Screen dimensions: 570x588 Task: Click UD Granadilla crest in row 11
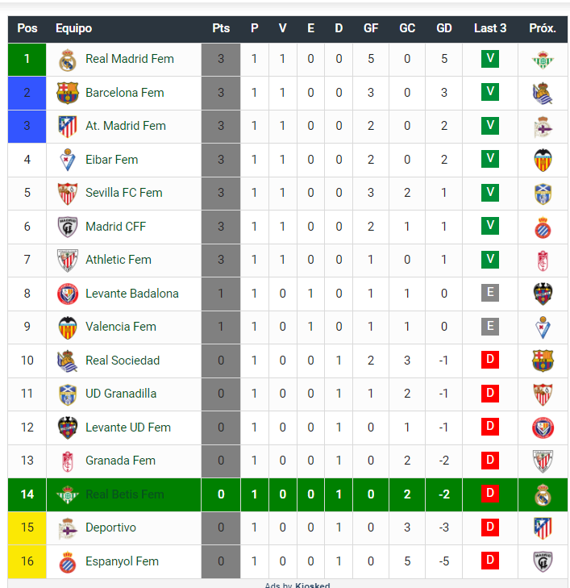click(68, 394)
